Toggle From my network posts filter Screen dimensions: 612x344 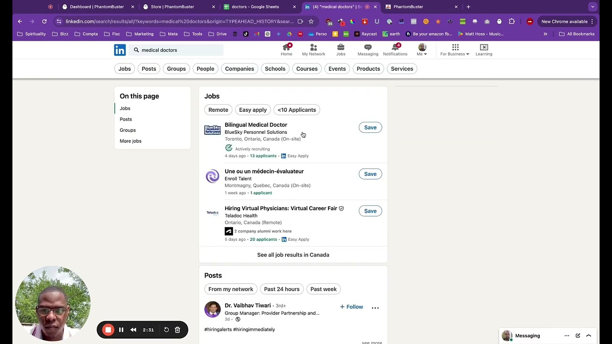[x=230, y=289]
